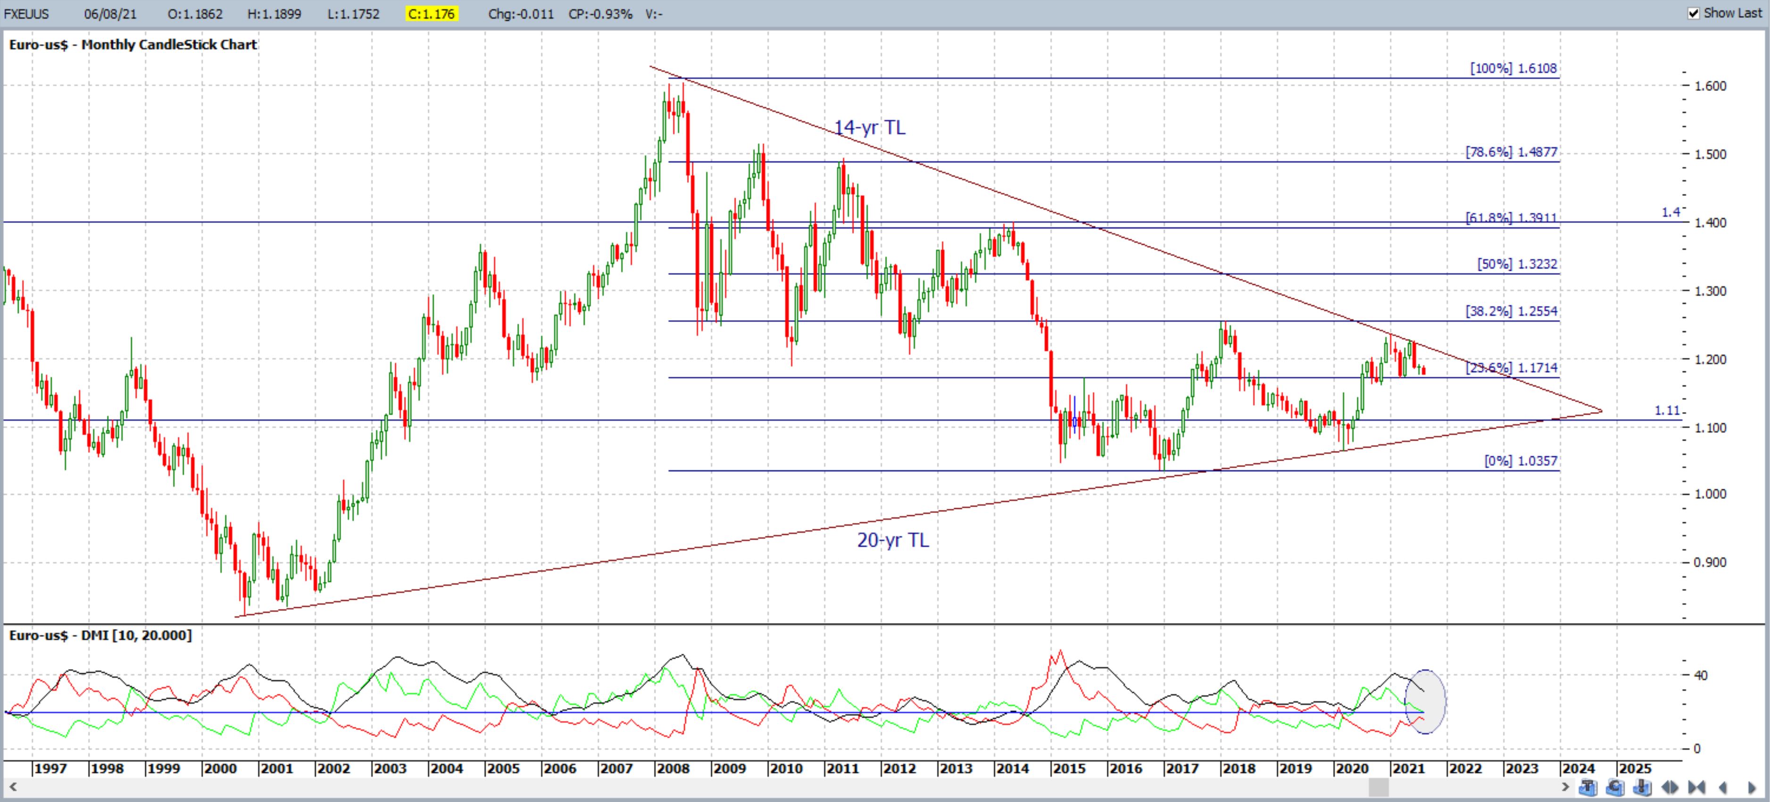Click the 1.500 price axis label

coord(1710,154)
